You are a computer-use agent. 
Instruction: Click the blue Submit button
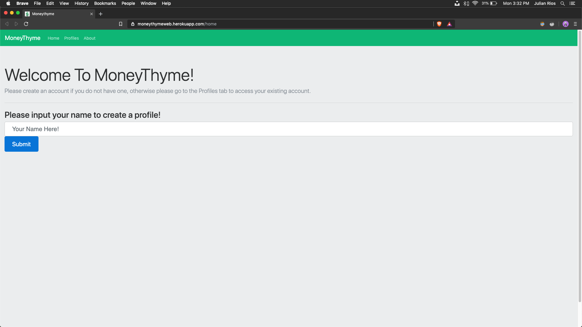click(22, 144)
